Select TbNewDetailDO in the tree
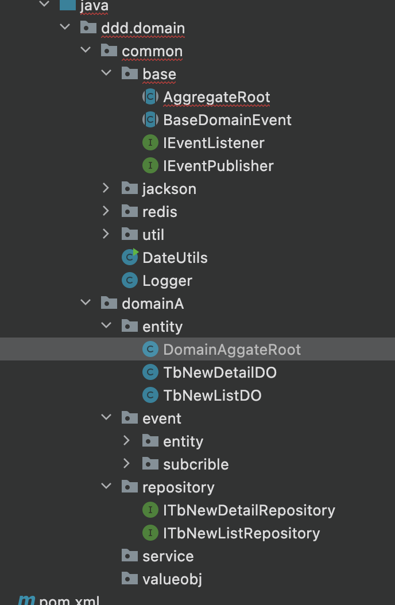 point(220,373)
